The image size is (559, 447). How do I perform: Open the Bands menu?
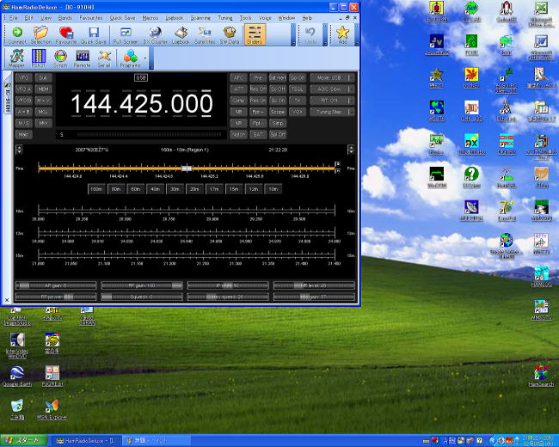coord(64,18)
